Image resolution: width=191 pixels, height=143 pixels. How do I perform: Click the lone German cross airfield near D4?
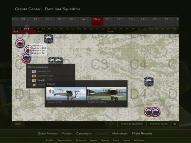tap(149, 82)
